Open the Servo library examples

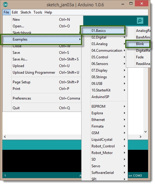coord(104,166)
